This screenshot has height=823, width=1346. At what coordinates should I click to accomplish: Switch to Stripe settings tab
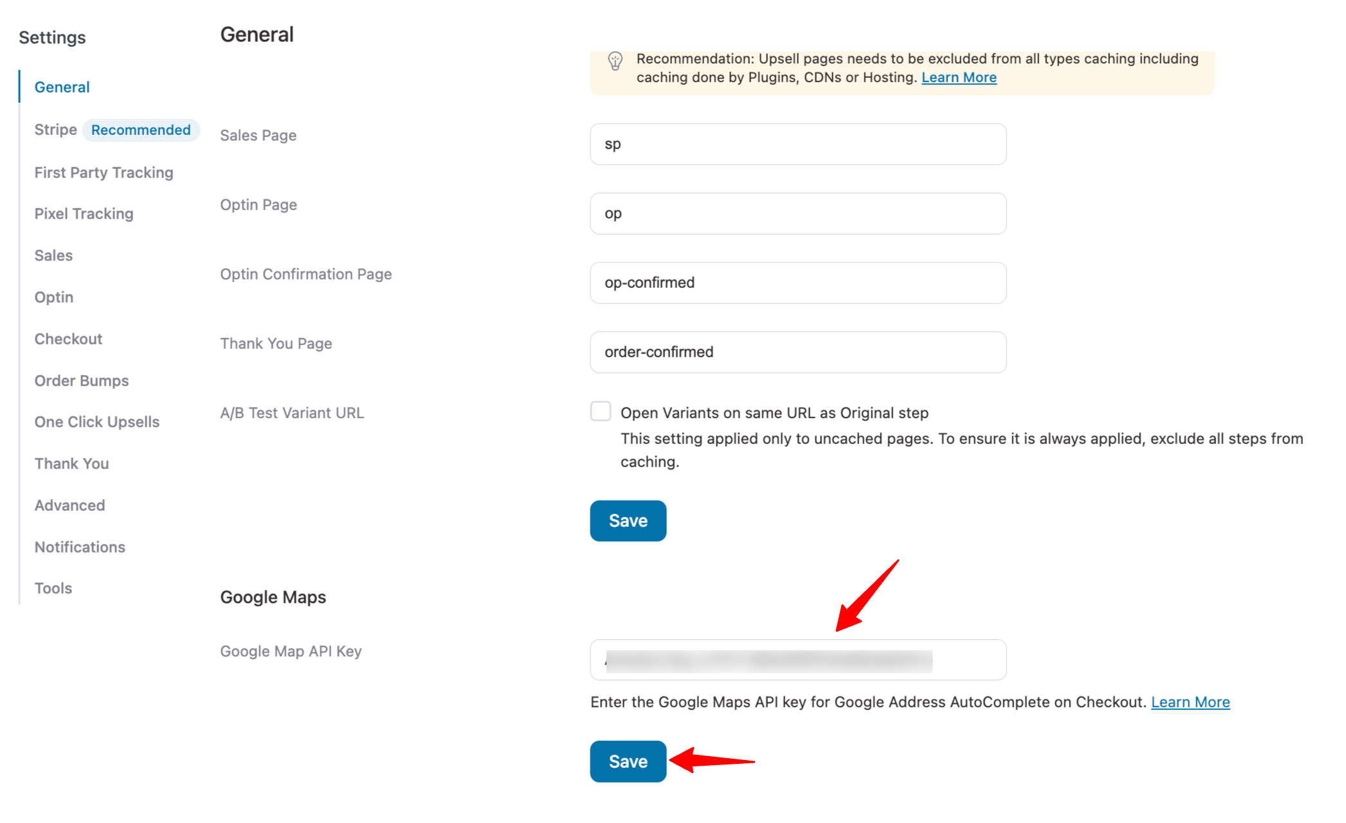56,130
